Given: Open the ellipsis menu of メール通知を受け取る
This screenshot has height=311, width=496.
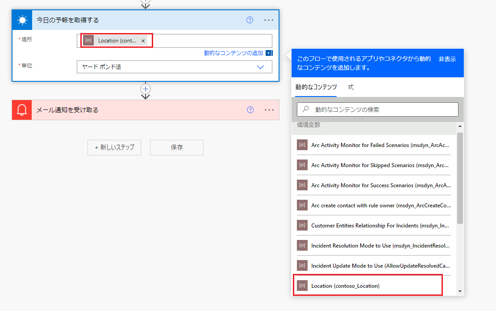Looking at the screenshot, I should point(269,109).
